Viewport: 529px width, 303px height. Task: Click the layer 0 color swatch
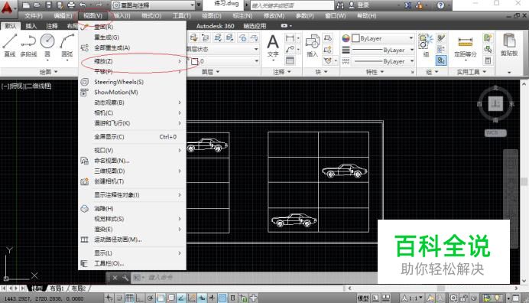(x=195, y=61)
